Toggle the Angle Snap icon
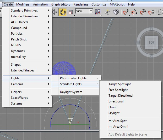 pyautogui.click(x=134, y=12)
